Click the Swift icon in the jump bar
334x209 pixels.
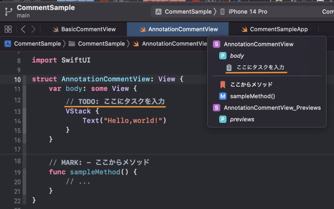136,44
